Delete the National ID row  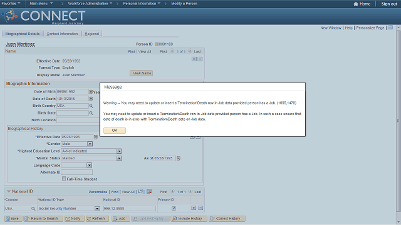pos(200,208)
